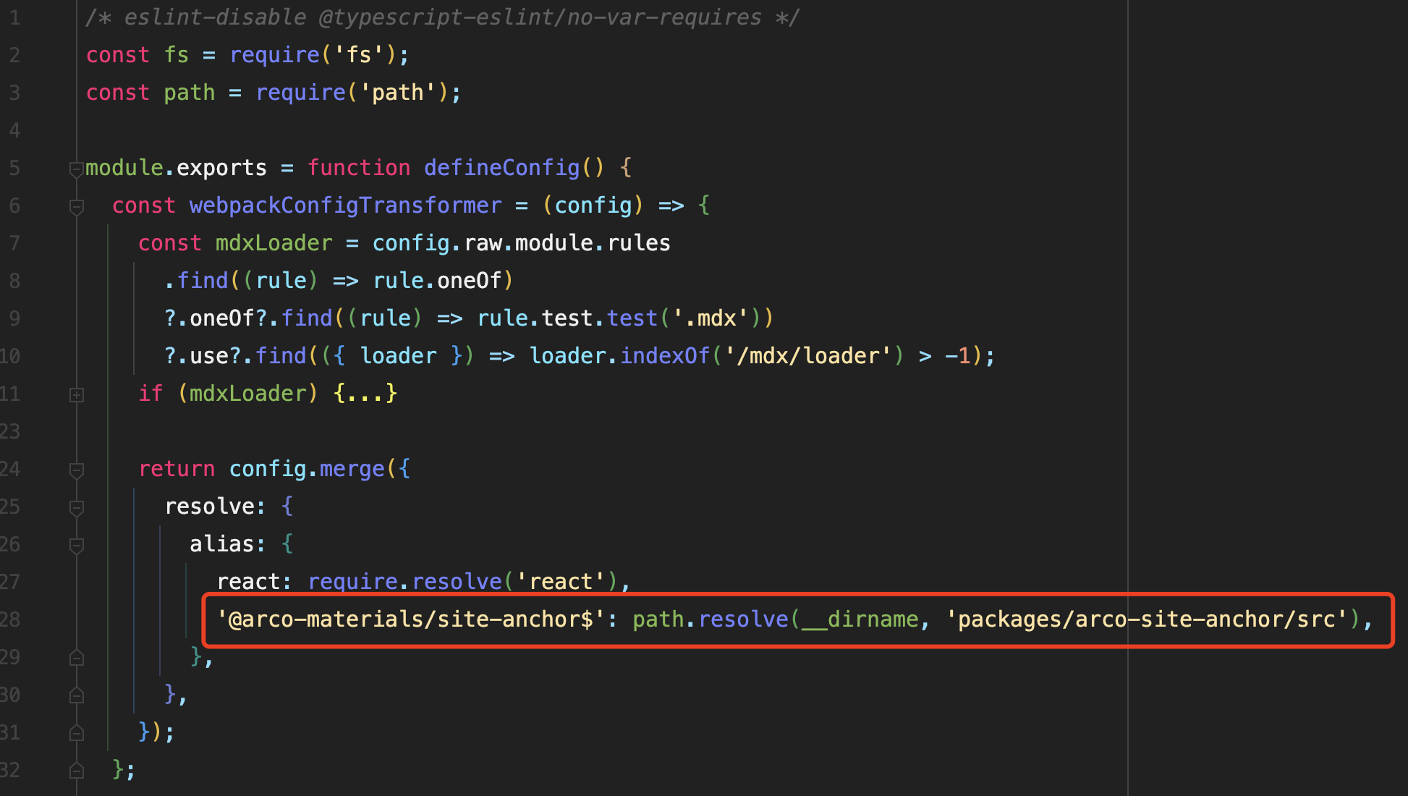
Task: Expand the folded if (mdxLoader) block
Action: (76, 395)
